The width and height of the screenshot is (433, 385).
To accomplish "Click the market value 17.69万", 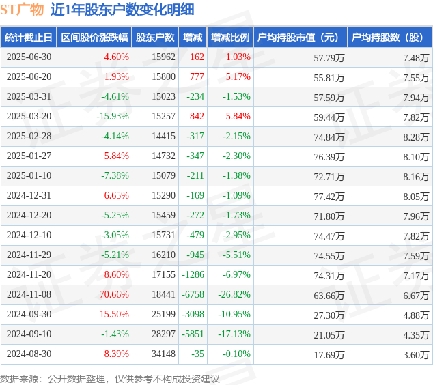I will (x=329, y=355).
